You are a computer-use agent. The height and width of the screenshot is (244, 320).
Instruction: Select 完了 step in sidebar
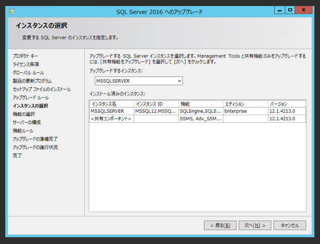(17, 156)
